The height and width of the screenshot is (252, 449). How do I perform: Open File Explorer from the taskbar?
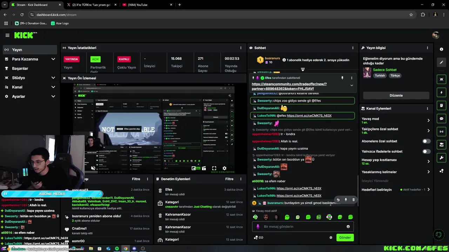pyautogui.click(x=91, y=248)
